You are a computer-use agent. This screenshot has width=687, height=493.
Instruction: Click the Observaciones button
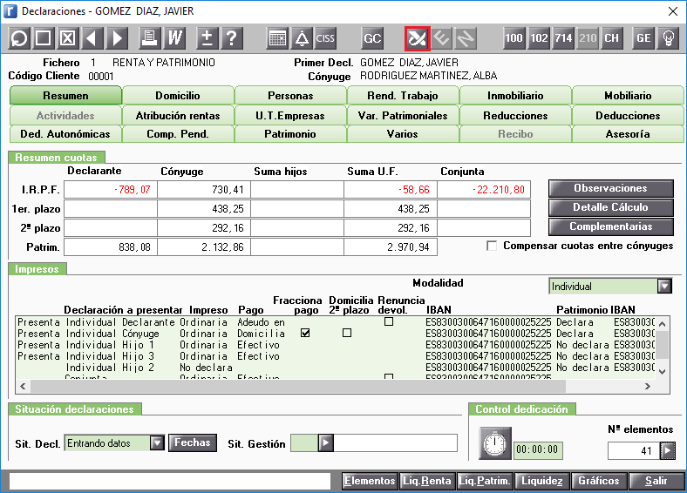click(x=611, y=188)
